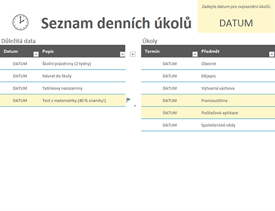Viewport: 275px width, 211px height.
Task: Select the DATUM cell for Školní prázdniny
Action: coord(20,64)
